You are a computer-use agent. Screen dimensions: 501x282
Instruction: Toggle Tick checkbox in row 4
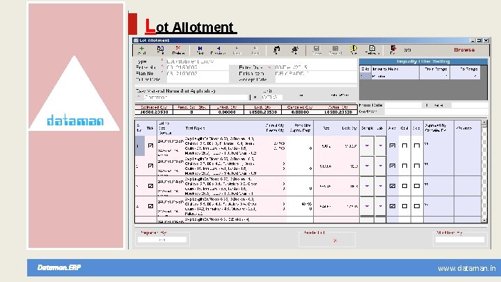(x=150, y=206)
